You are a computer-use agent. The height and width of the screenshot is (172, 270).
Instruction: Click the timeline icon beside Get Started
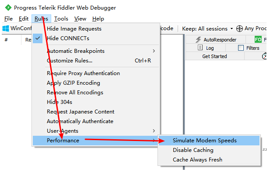264,56
